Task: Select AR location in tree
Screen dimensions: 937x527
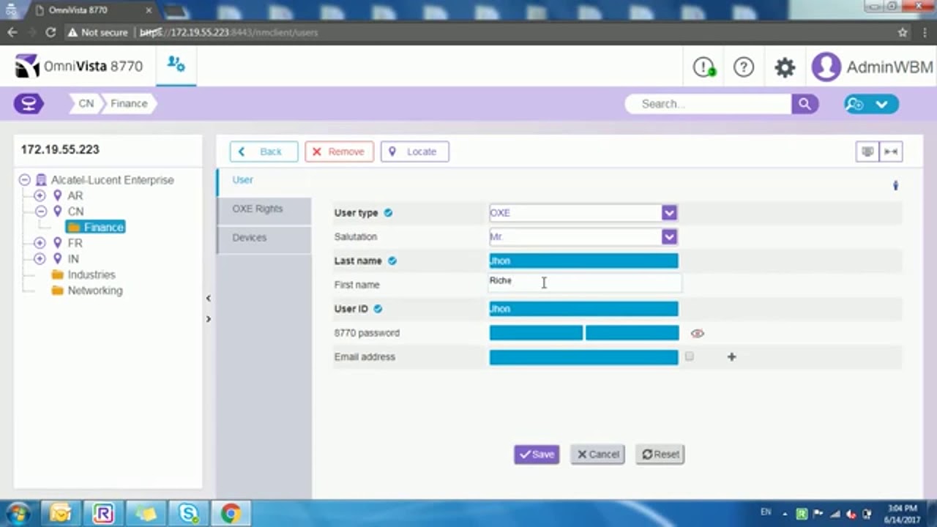Action: coord(75,196)
